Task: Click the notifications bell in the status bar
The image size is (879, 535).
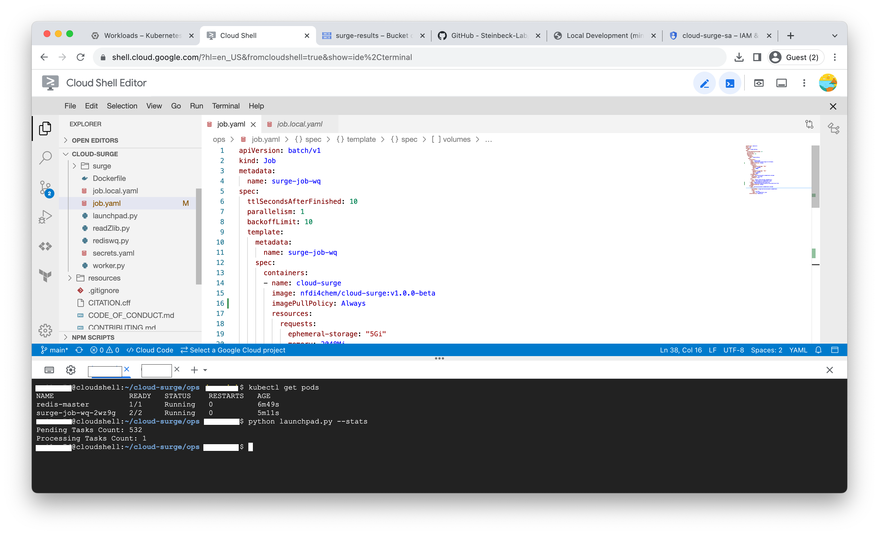Action: coord(818,350)
